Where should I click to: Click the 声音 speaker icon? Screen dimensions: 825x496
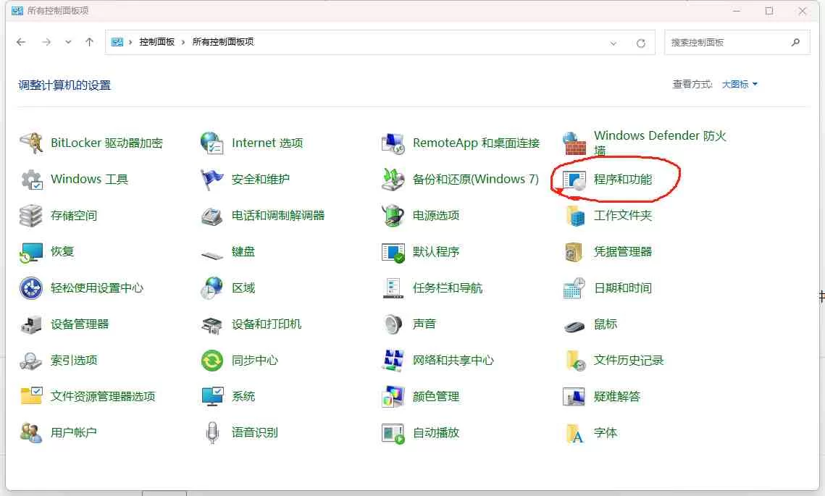pos(393,324)
